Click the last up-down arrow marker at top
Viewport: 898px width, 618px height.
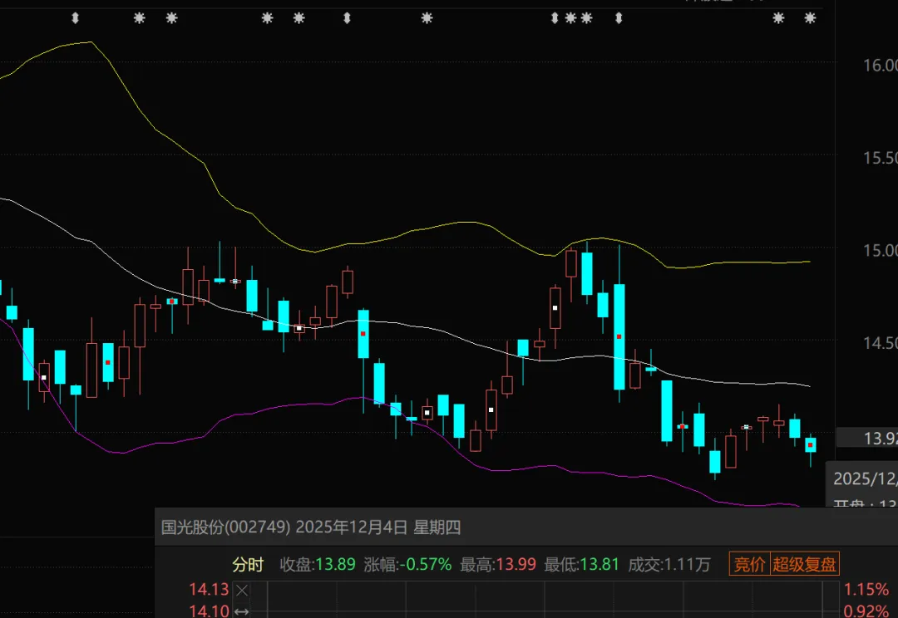point(618,17)
